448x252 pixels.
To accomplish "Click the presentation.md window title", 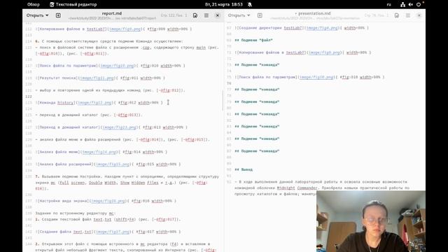I will coord(314,13).
